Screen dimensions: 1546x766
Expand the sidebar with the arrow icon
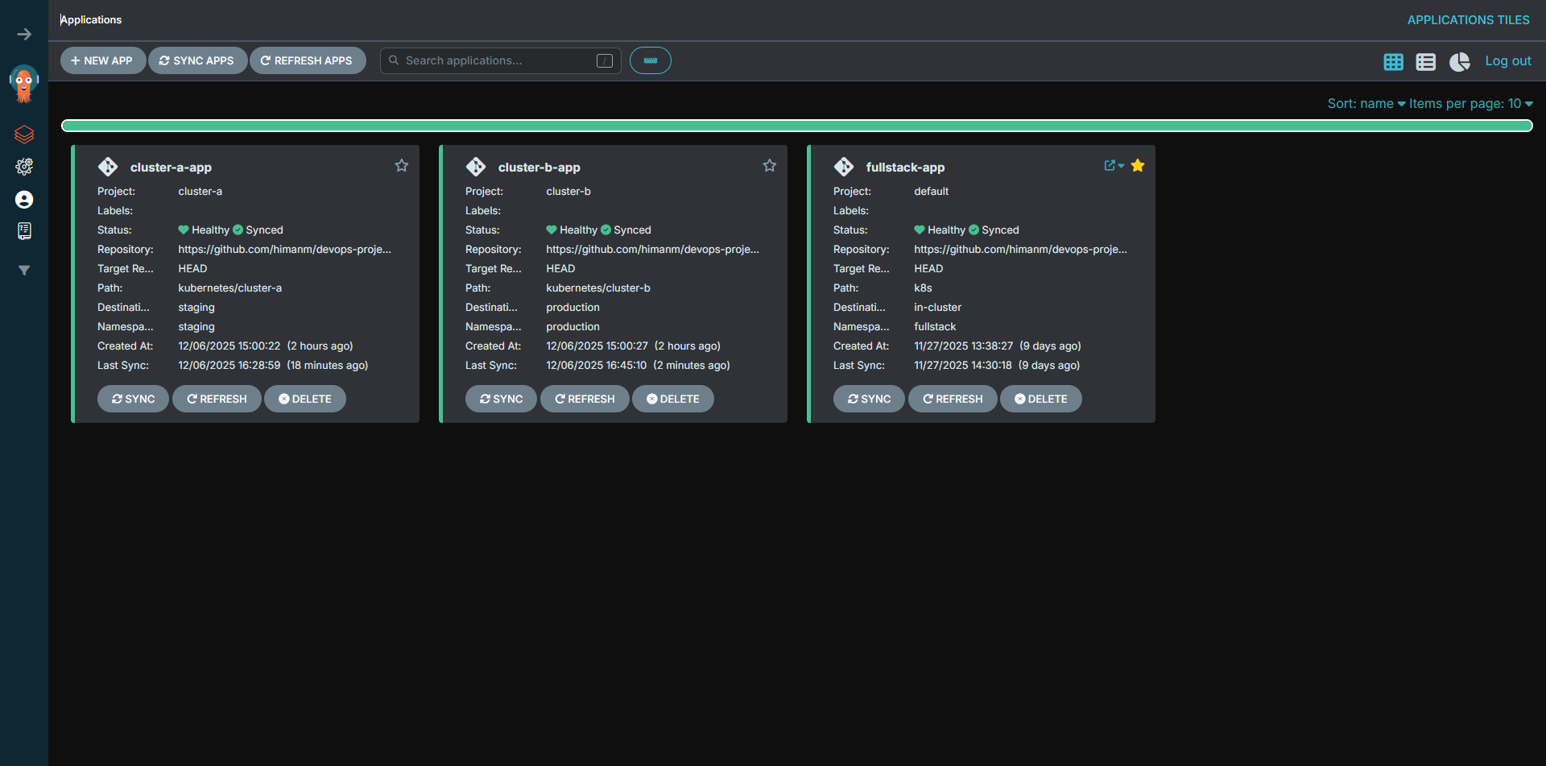coord(24,35)
